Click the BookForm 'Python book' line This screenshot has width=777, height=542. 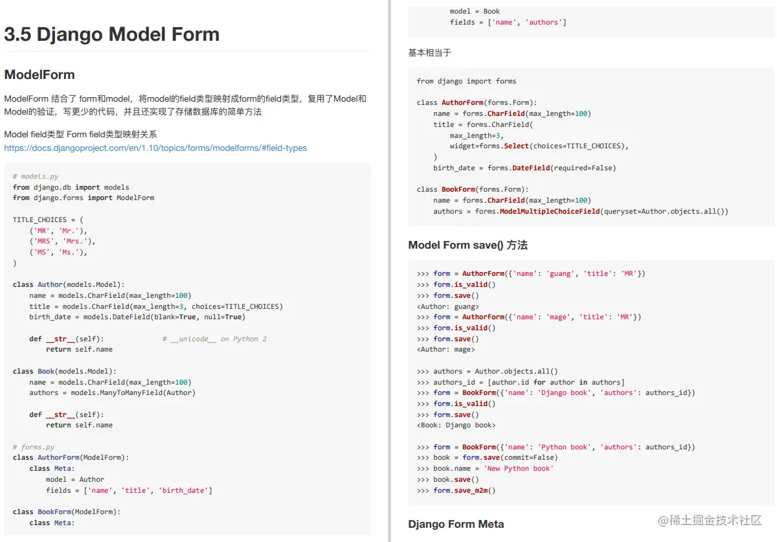click(556, 447)
